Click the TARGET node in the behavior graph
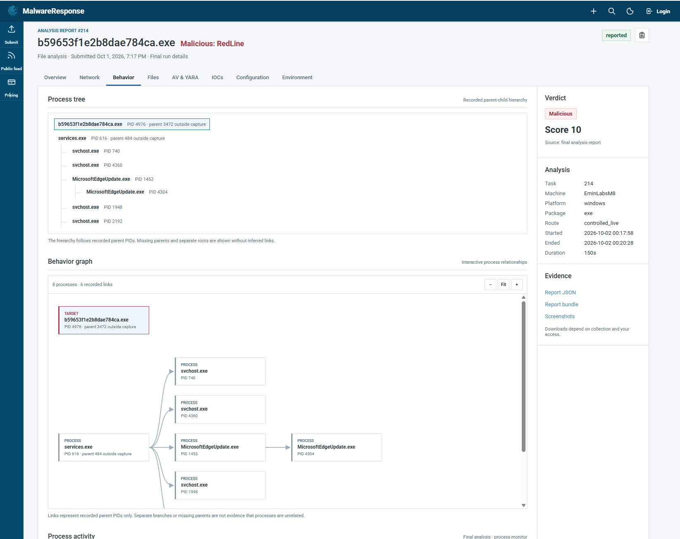Screen dimensions: 680x539 [x=104, y=320]
